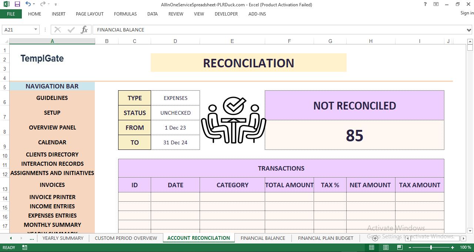Open the REVIEW ribbon tab
474x252 pixels.
click(176, 14)
